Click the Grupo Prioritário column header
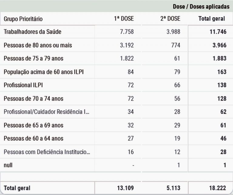Image resolution: width=233 pixels, height=195 pixels. coord(23,19)
